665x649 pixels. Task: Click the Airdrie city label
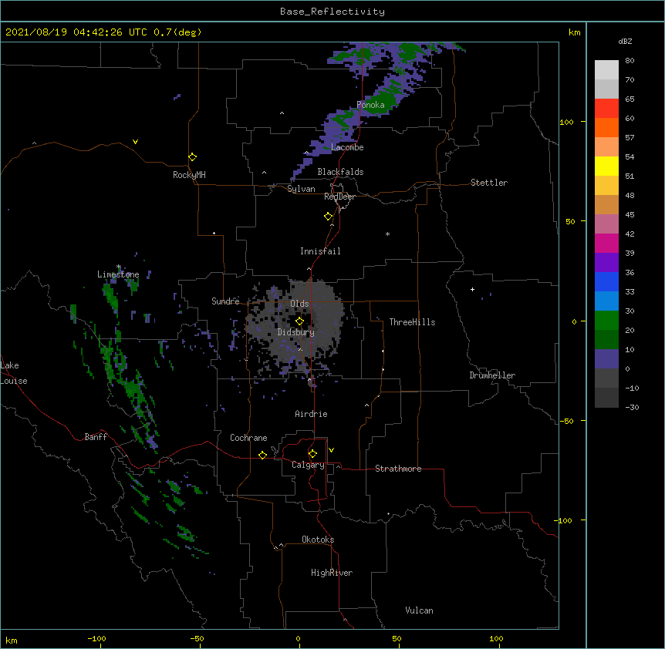tap(311, 414)
